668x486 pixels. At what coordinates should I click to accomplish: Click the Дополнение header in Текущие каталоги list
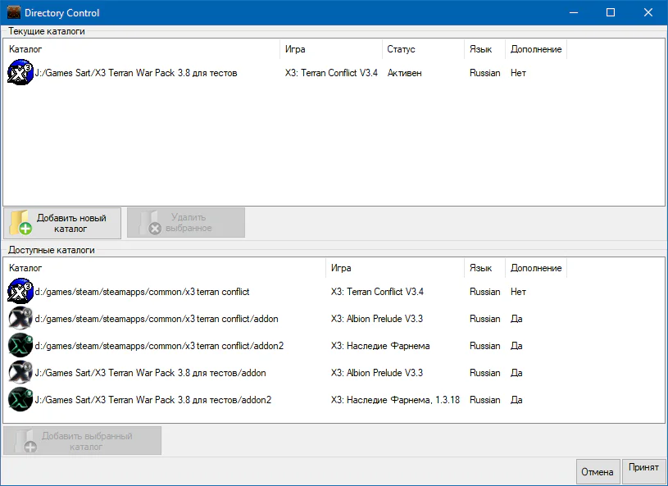coord(536,49)
